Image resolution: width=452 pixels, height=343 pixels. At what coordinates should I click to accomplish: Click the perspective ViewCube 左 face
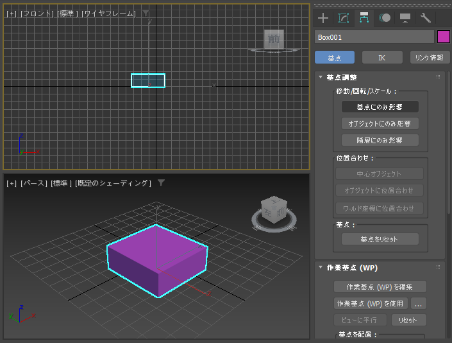[x=268, y=213]
